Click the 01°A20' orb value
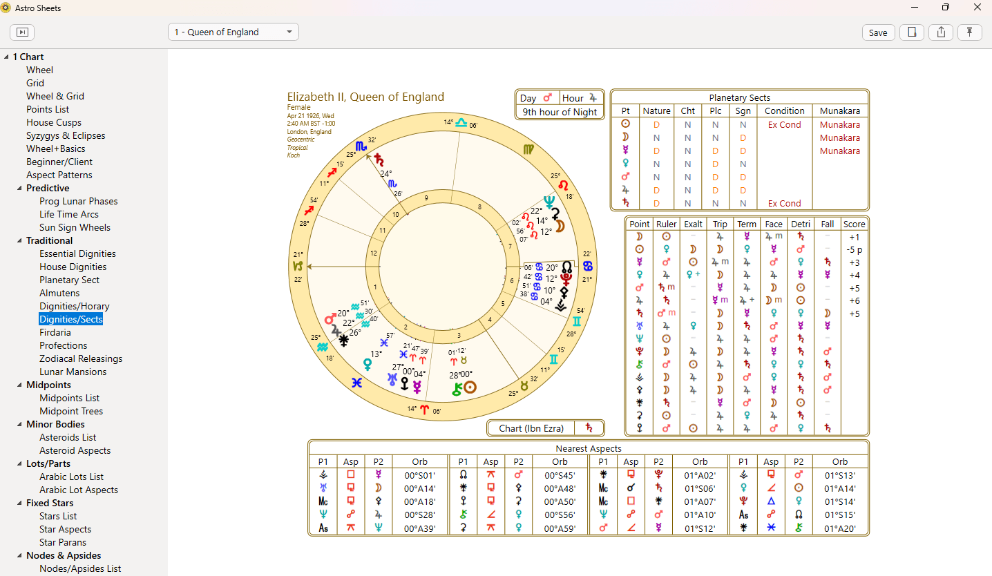 [840, 529]
